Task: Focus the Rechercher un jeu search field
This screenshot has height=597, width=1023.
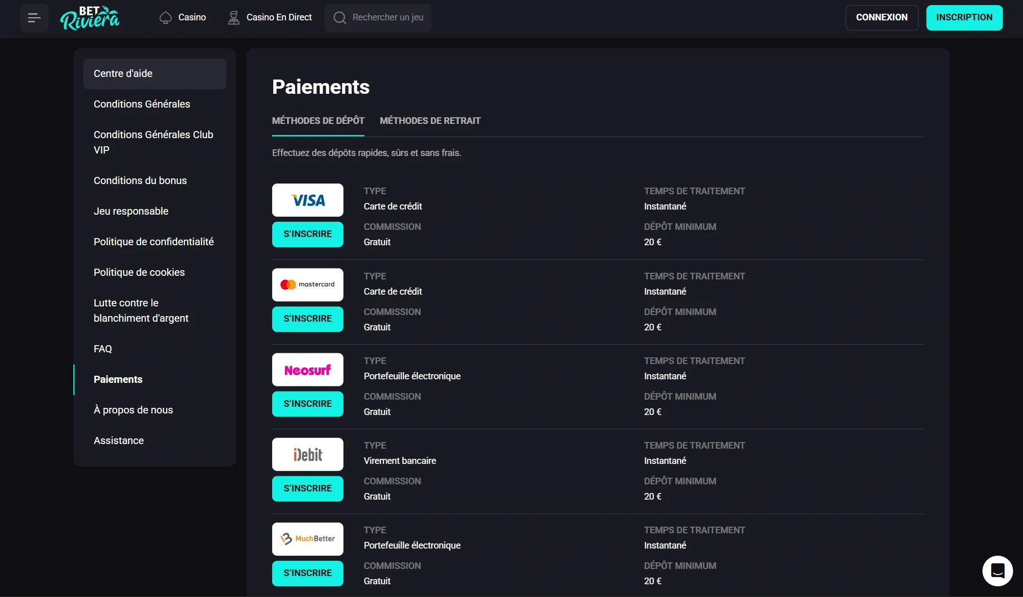Action: click(x=387, y=17)
